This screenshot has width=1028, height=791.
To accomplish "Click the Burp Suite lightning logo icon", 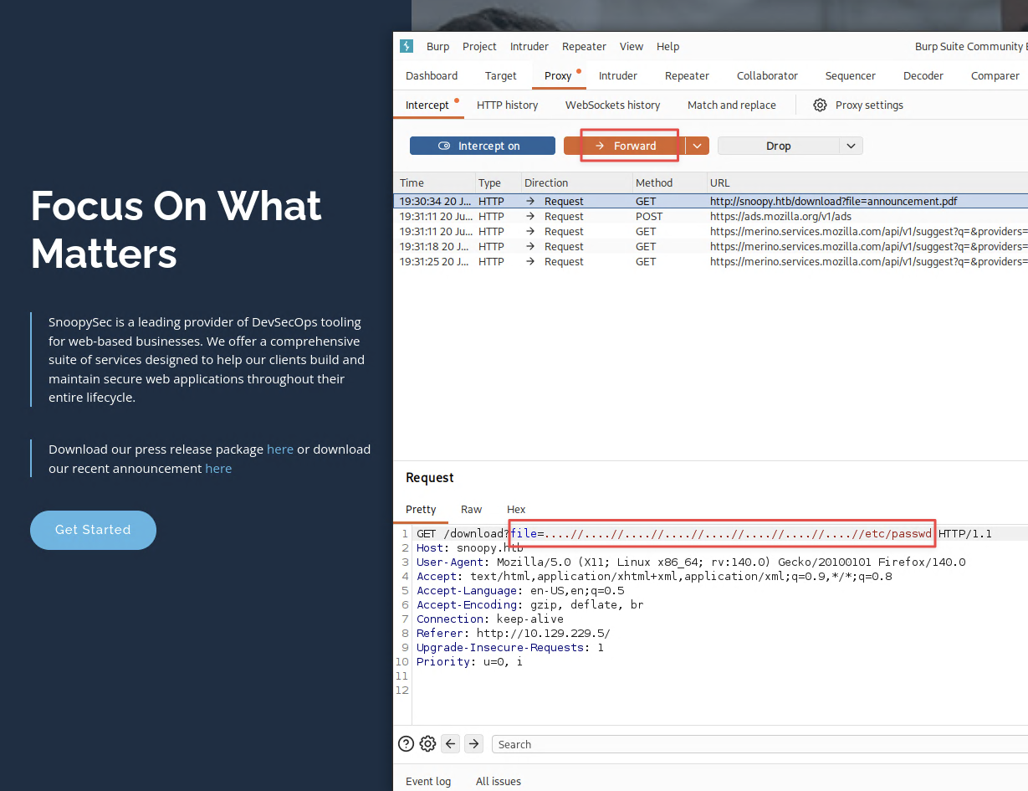I will tap(407, 46).
